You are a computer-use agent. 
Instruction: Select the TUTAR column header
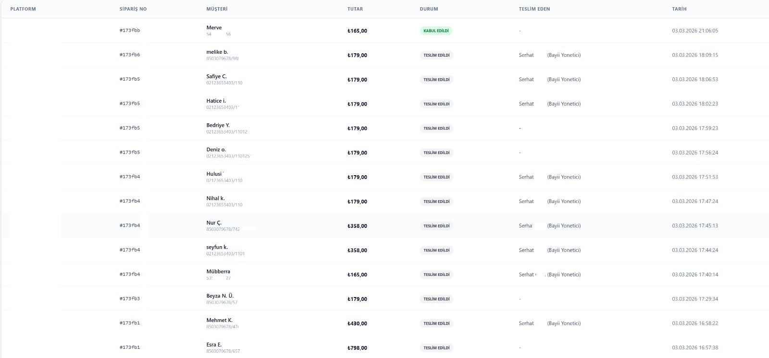(355, 9)
